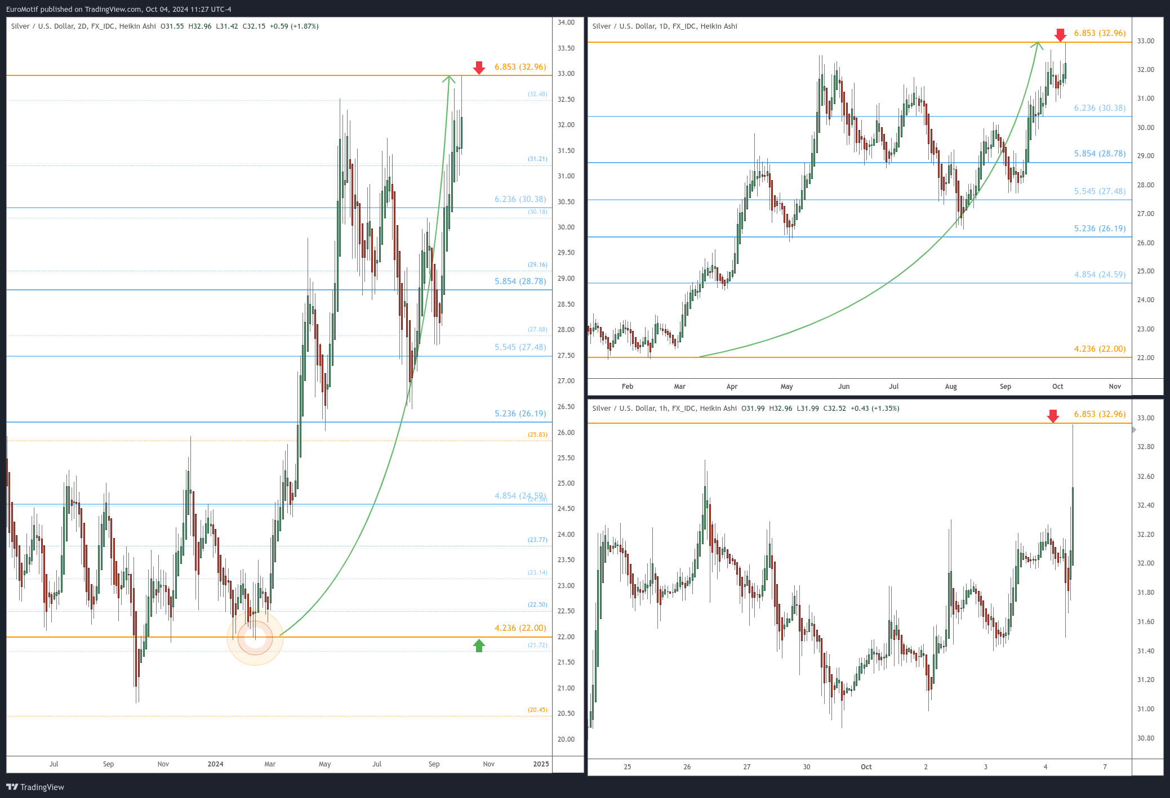Click the '6.853 (32.96)' label on the 1D chart
This screenshot has width=1170, height=798.
pos(1100,33)
